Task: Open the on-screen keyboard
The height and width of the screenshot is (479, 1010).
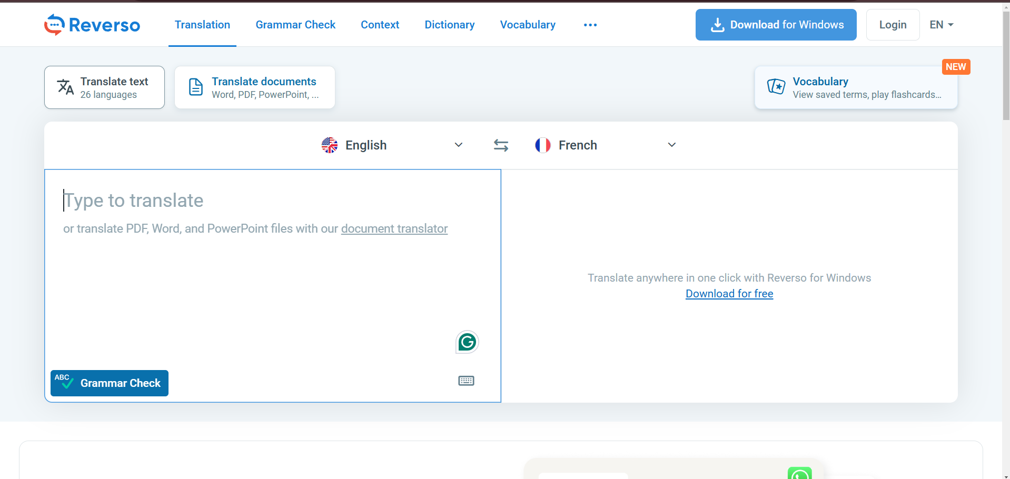Action: 466,381
